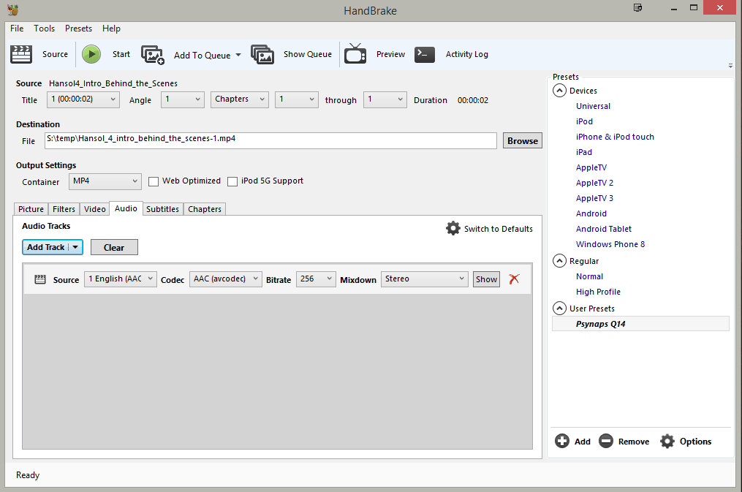Open the Help menu
This screenshot has height=492, width=742.
(111, 29)
